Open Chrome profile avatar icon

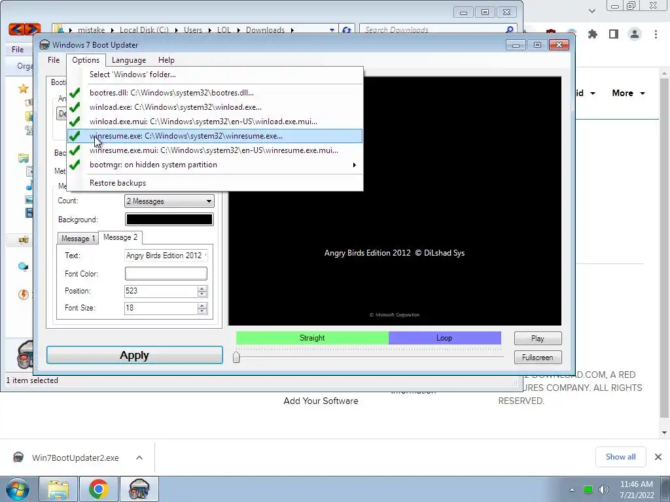click(x=635, y=34)
